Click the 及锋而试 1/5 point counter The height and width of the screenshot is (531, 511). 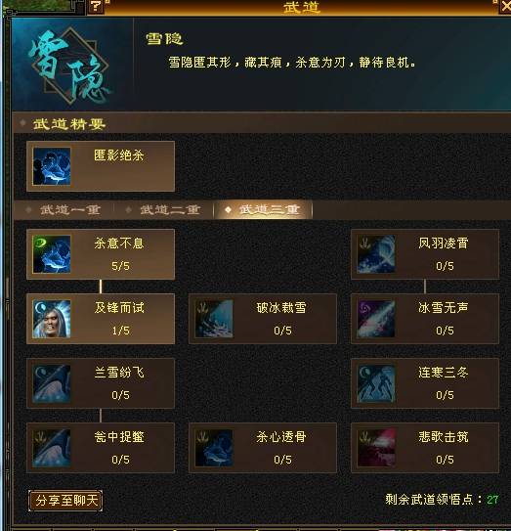coord(120,331)
